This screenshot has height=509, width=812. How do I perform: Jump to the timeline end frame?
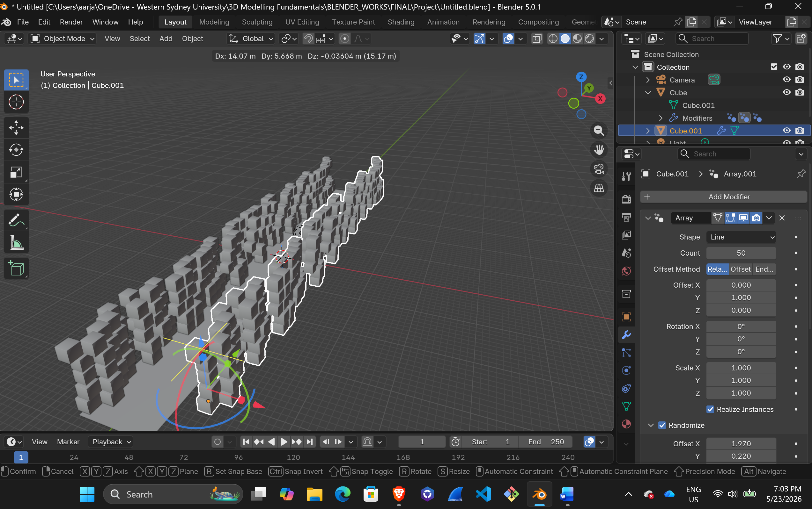[309, 442]
